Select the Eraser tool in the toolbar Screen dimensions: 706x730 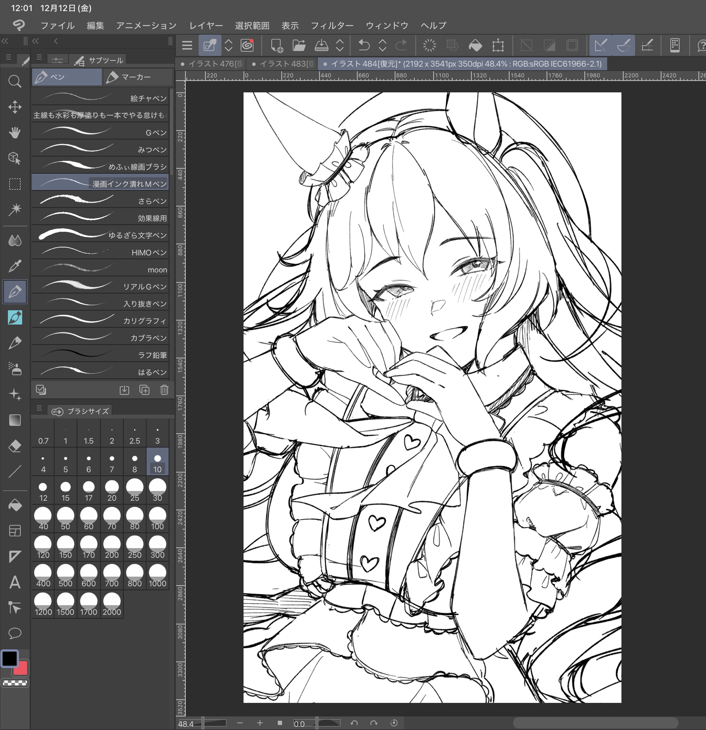coord(15,446)
